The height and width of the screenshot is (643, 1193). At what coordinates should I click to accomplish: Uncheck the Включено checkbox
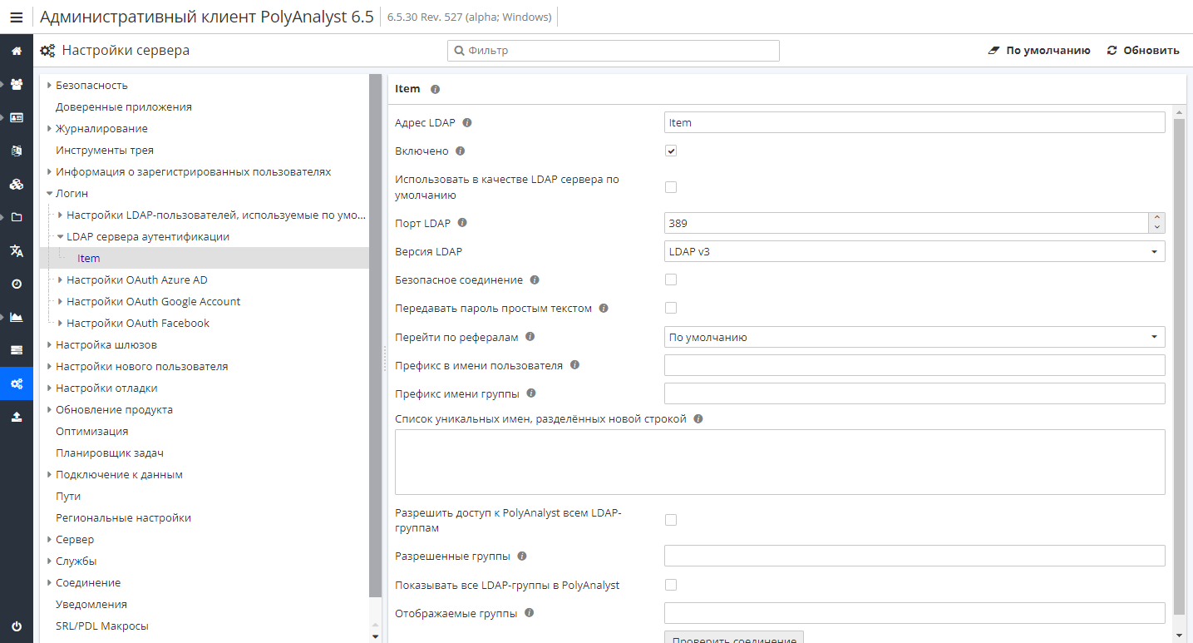point(671,151)
